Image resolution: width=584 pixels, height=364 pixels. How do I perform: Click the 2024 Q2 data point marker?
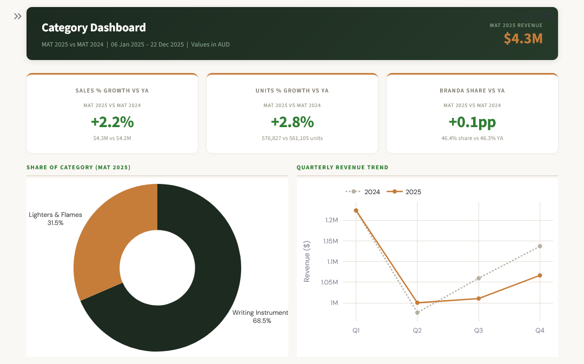click(417, 313)
